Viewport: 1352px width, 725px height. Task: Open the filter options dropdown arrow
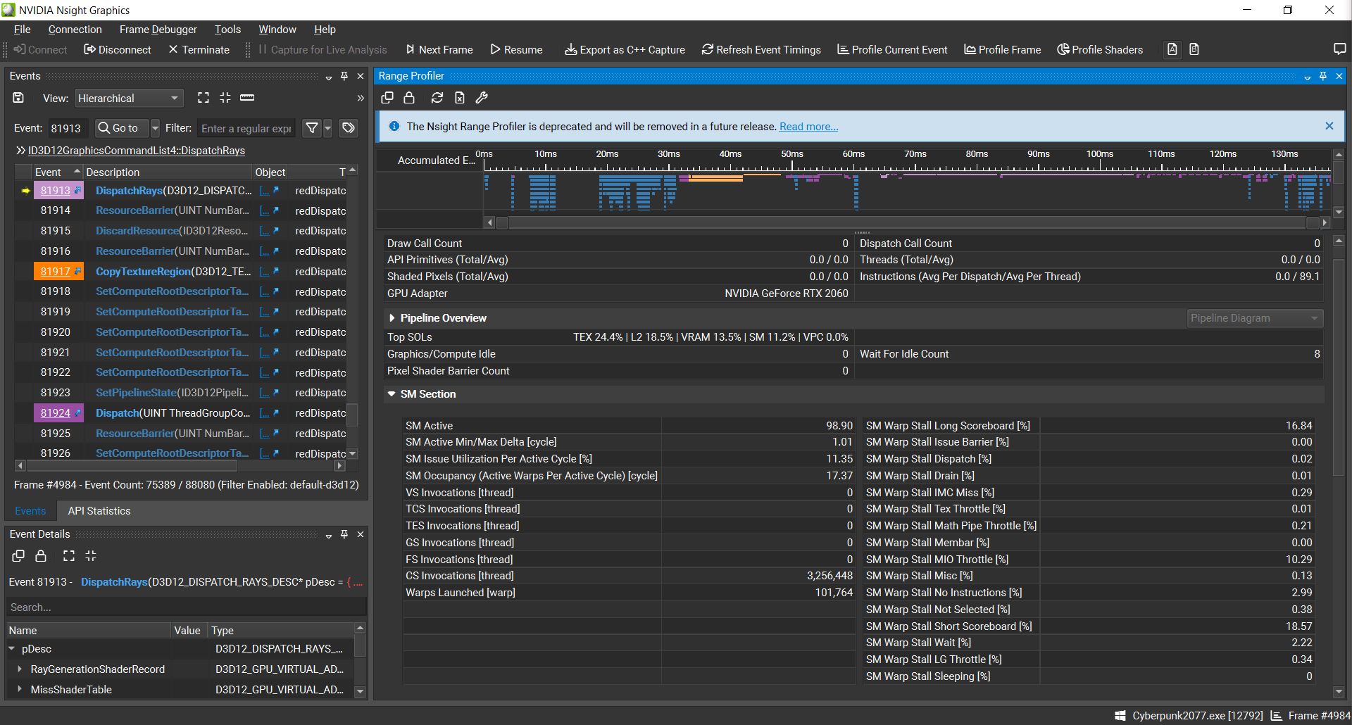pos(328,128)
